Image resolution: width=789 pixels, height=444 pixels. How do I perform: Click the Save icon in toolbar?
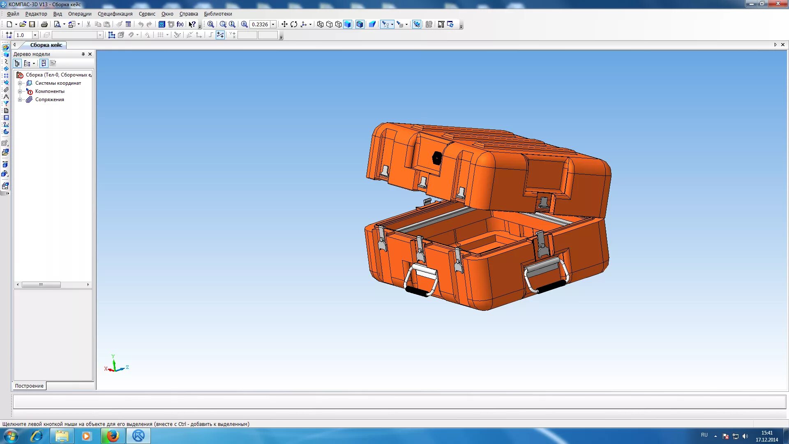click(32, 24)
